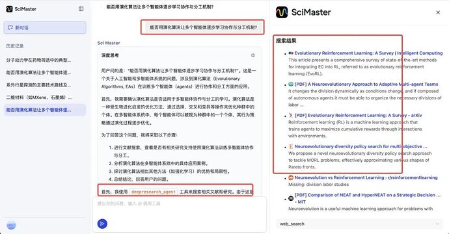Click step 4 总结结论，回答用户的问题
449x234 pixels.
141,179
